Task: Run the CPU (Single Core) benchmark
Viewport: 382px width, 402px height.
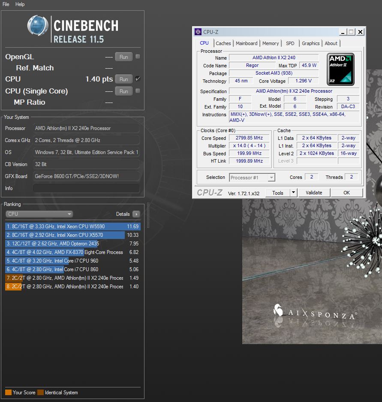Action: click(x=124, y=91)
